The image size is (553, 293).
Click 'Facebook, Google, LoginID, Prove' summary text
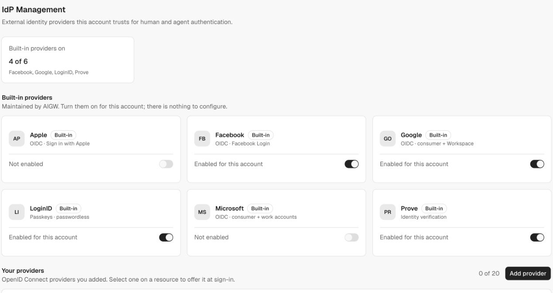click(49, 73)
